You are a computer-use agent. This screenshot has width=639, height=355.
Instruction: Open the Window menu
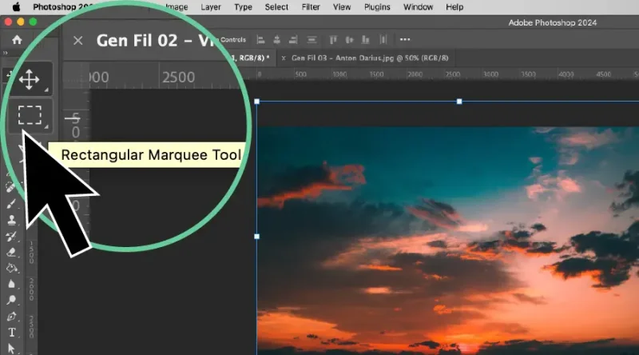tap(418, 7)
